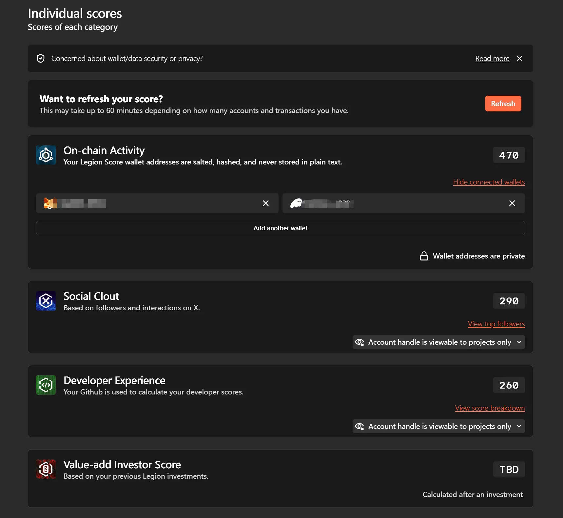Click the shield icon in the security banner
The height and width of the screenshot is (518, 563).
click(x=41, y=58)
